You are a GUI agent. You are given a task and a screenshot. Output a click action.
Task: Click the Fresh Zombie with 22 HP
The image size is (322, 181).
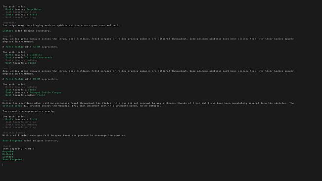(x=14, y=47)
